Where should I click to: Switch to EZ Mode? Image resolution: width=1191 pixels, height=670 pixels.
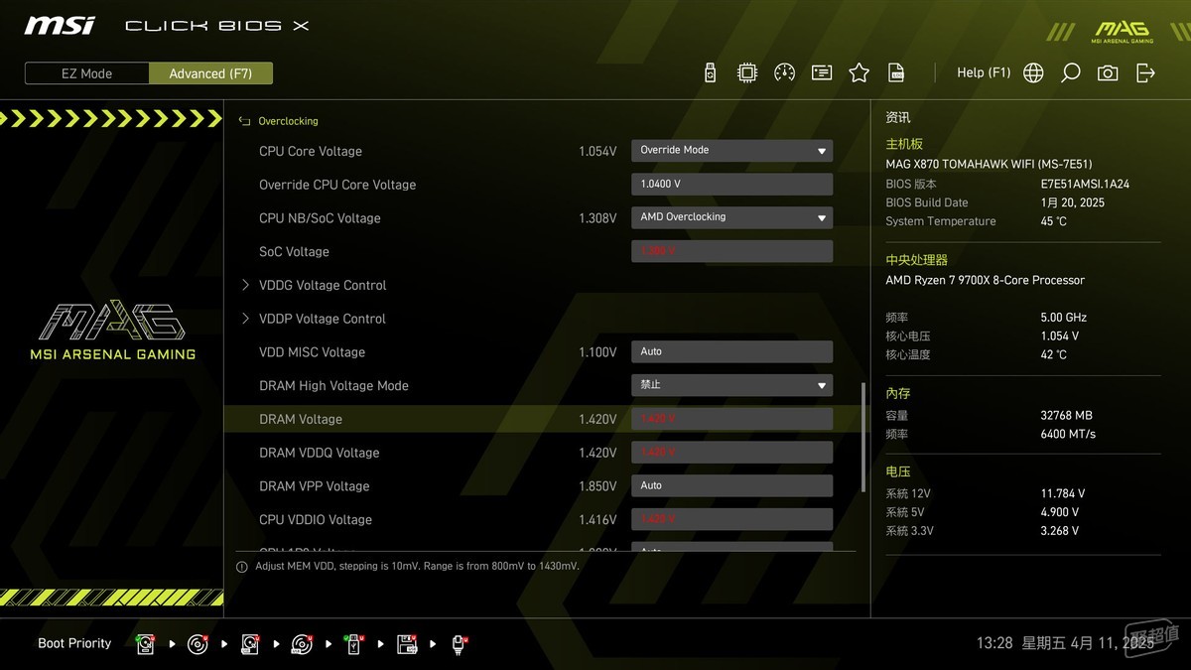(87, 73)
